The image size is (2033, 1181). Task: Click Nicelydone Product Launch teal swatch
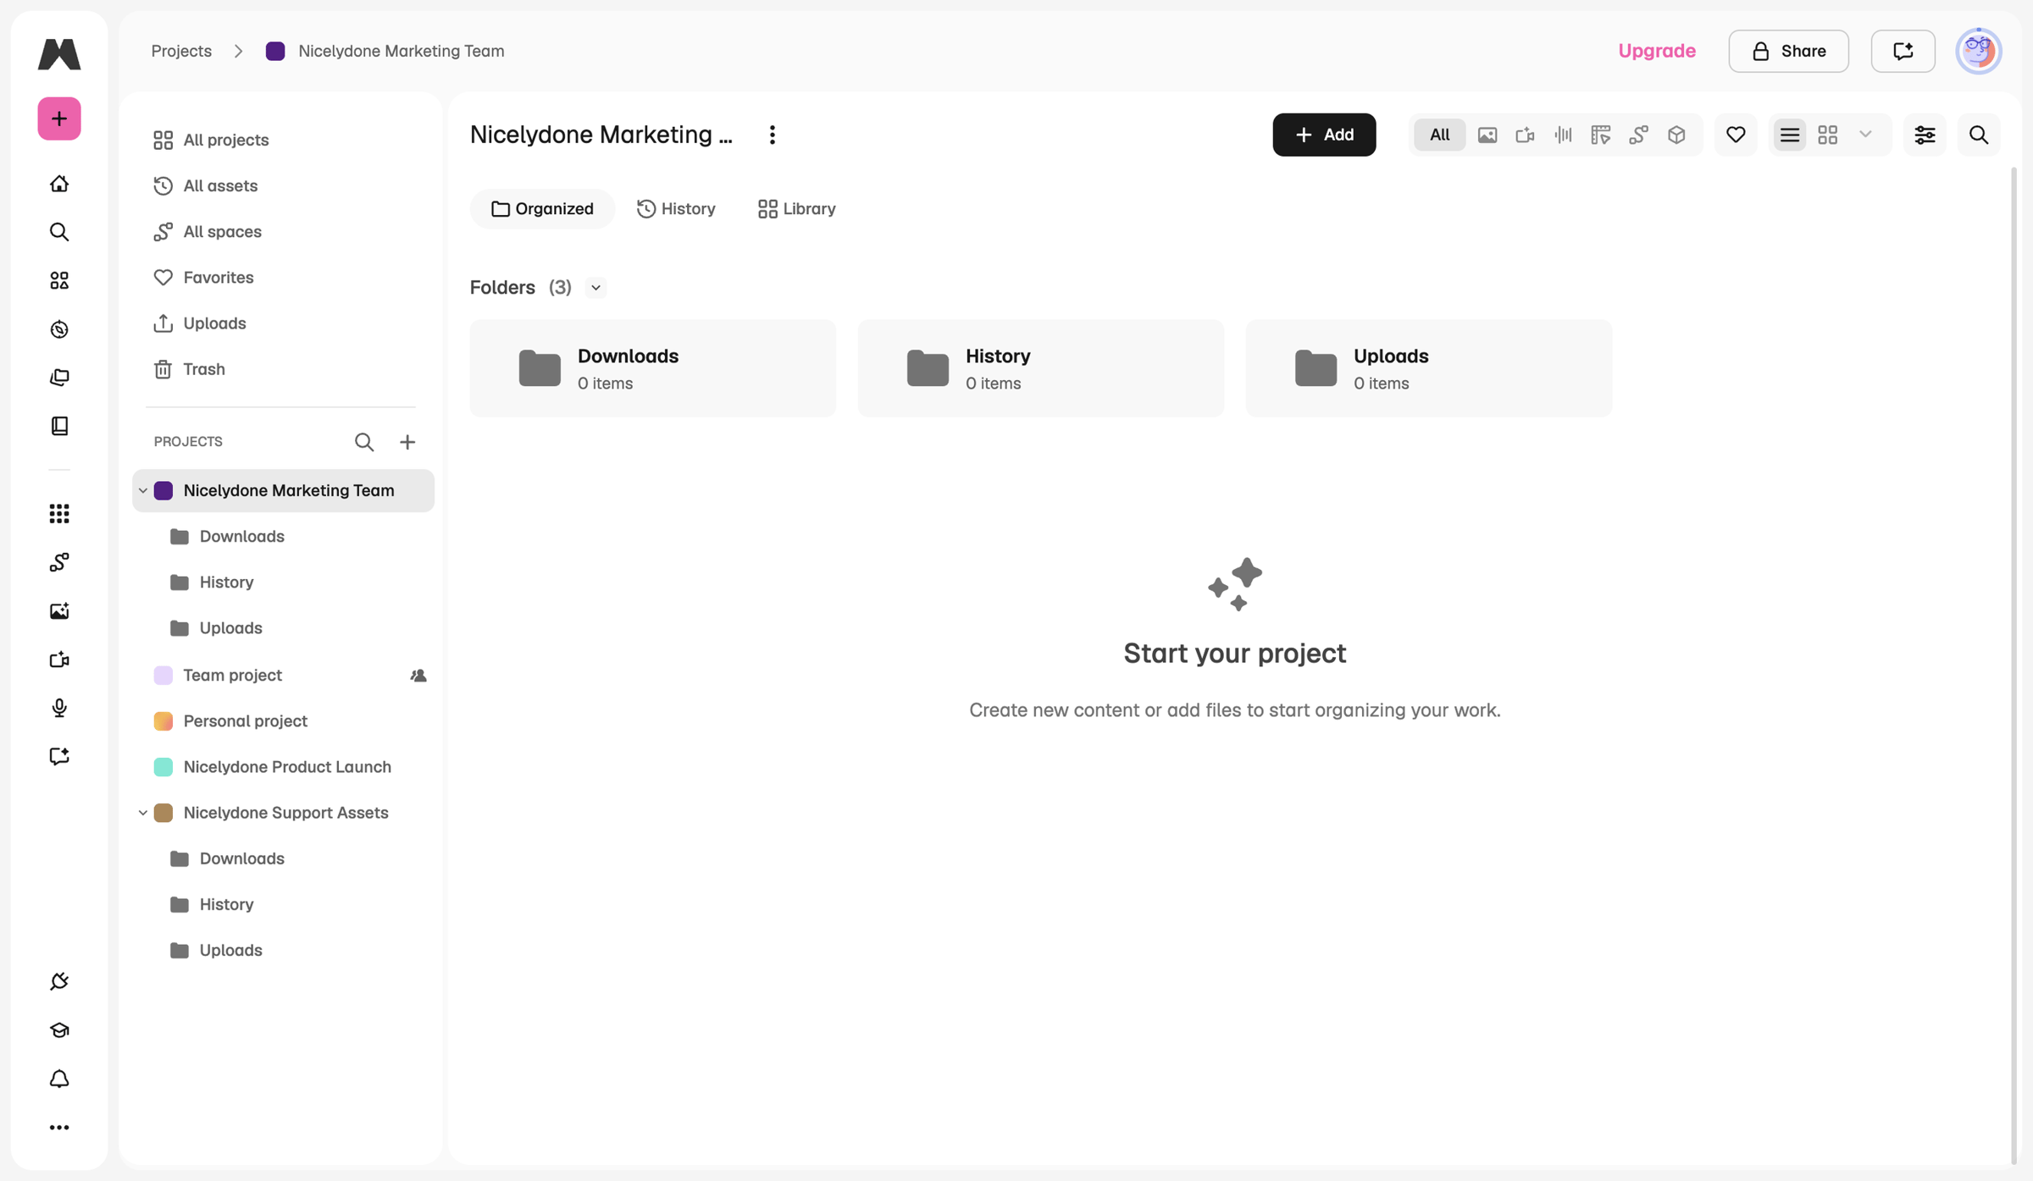tap(163, 767)
